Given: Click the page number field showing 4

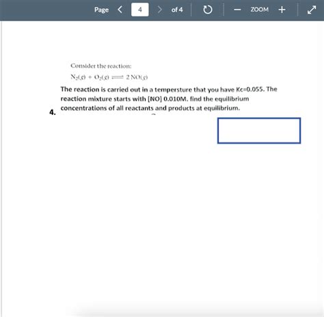Looking at the screenshot, I should coord(140,10).
